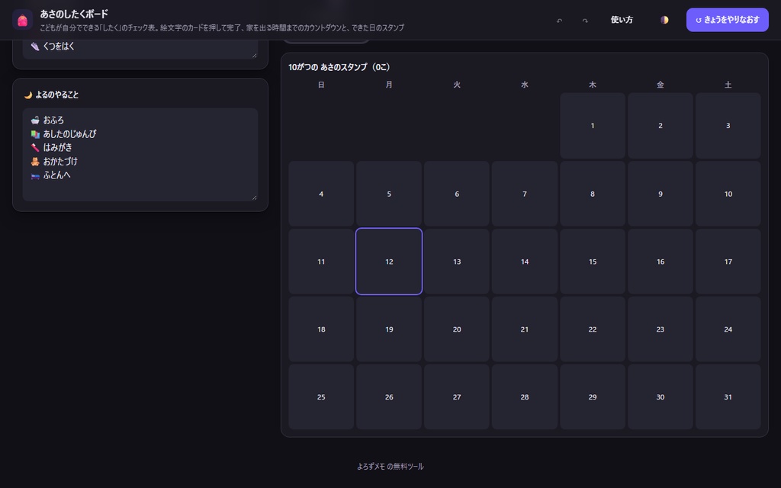Select calendar day 23
The image size is (781, 488).
[x=660, y=329]
